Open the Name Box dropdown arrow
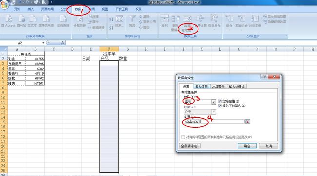The width and height of the screenshot is (317, 176). 43,43
